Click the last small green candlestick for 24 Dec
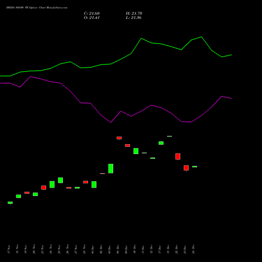 [194, 167]
